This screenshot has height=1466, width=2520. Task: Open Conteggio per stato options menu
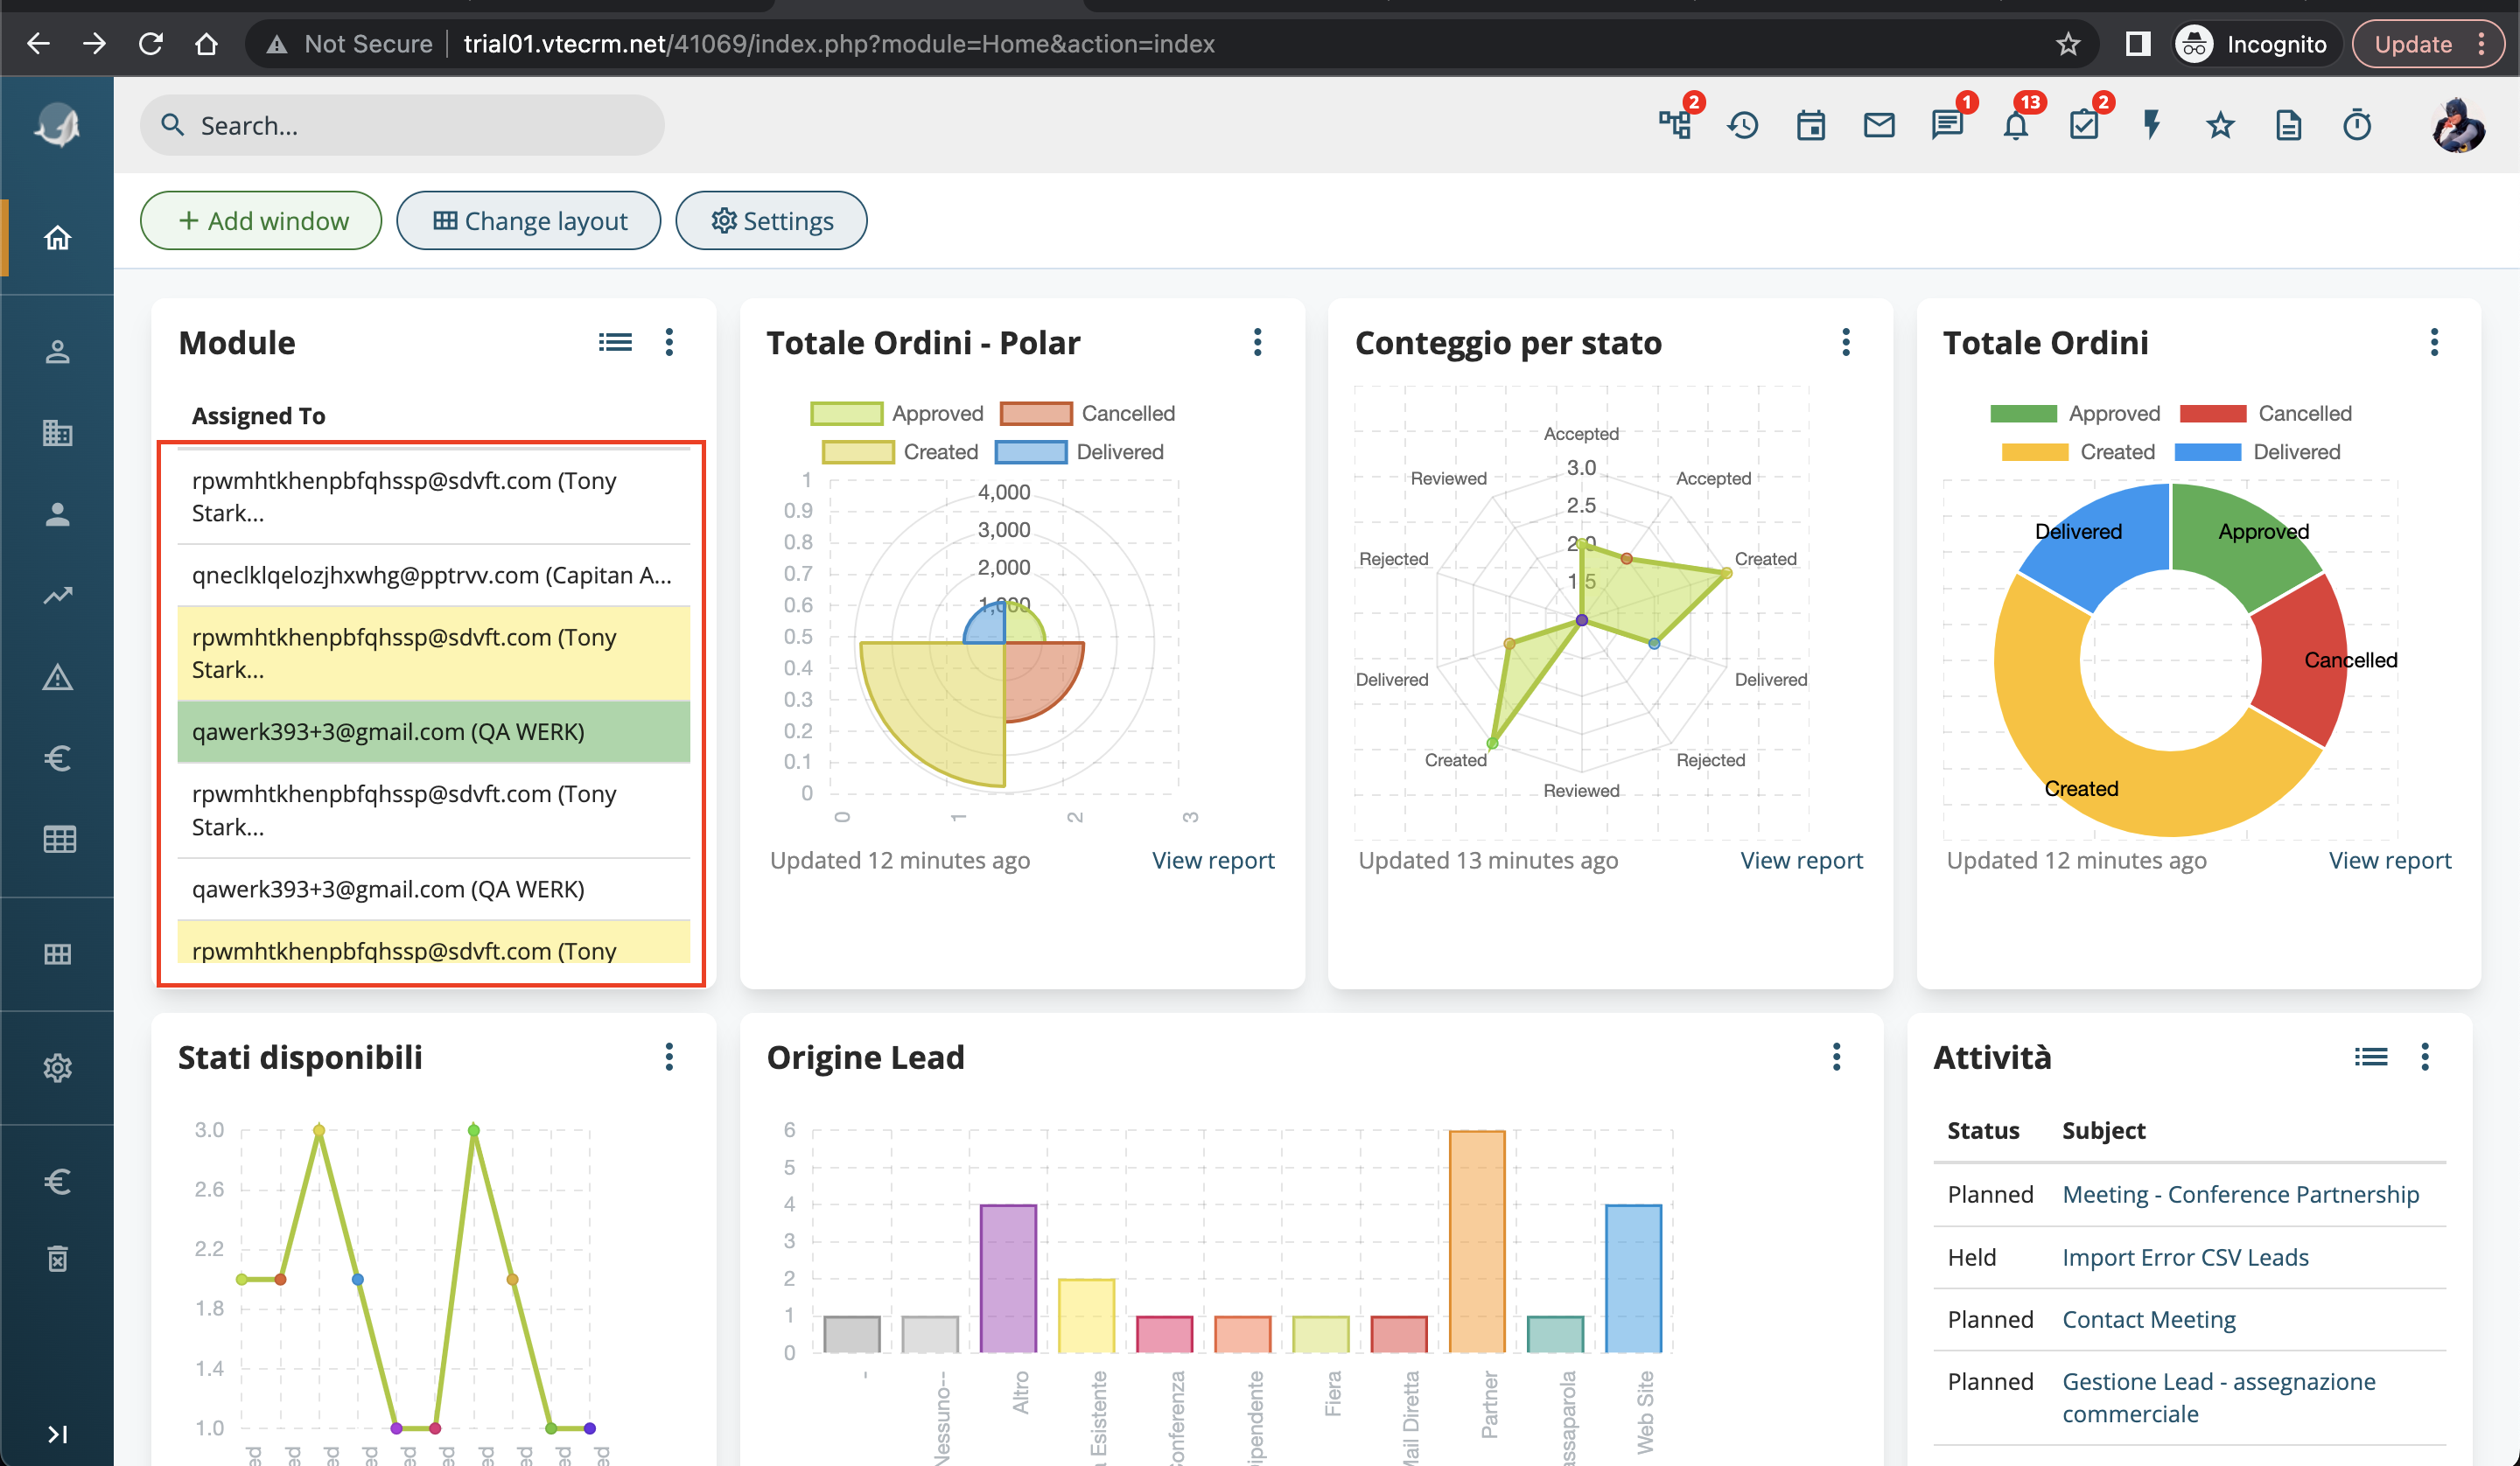click(x=1846, y=342)
